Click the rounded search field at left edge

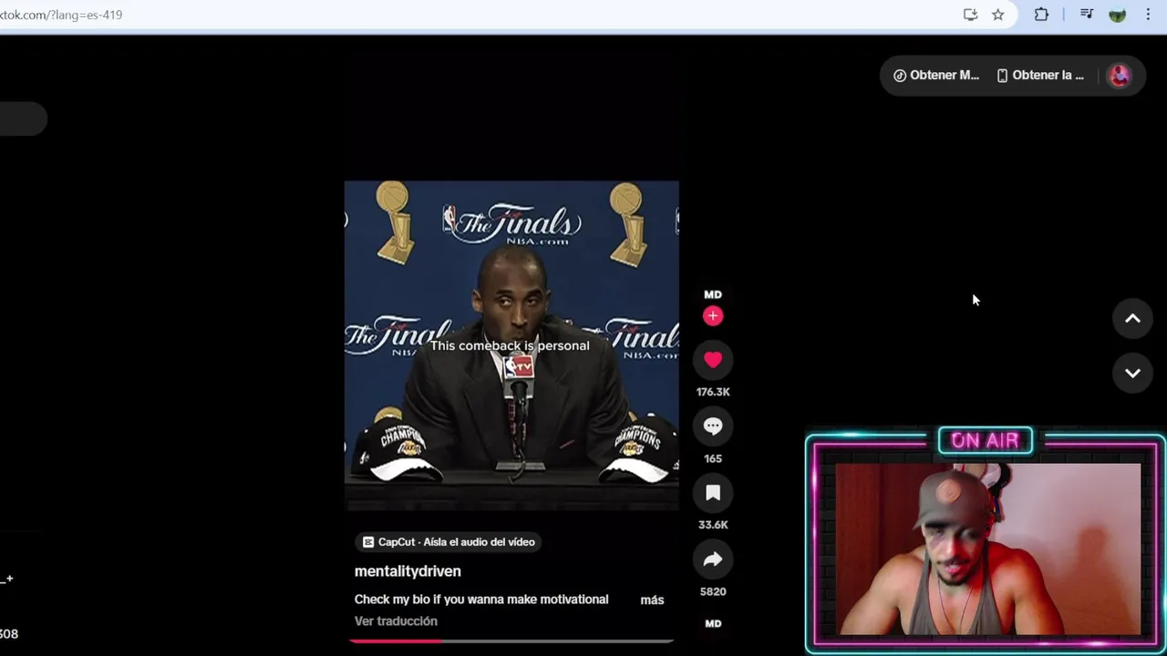point(23,118)
